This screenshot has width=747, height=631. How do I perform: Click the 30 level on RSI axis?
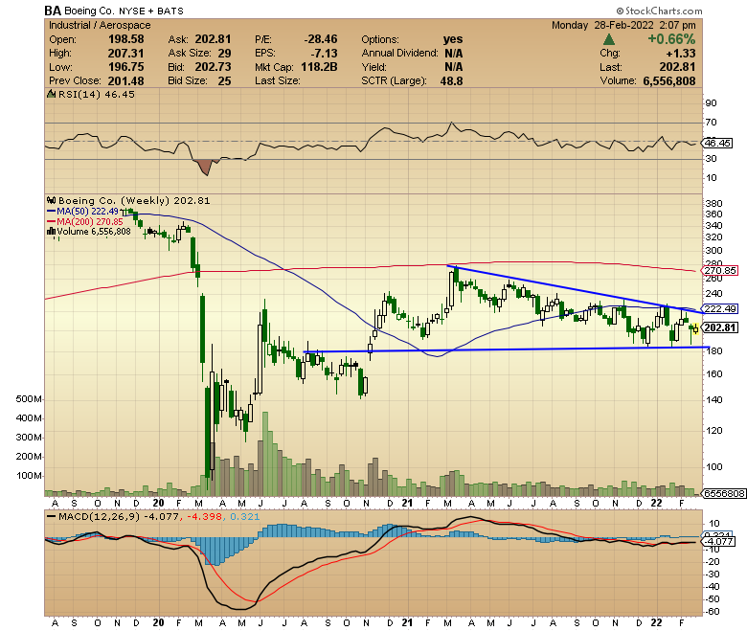point(712,159)
